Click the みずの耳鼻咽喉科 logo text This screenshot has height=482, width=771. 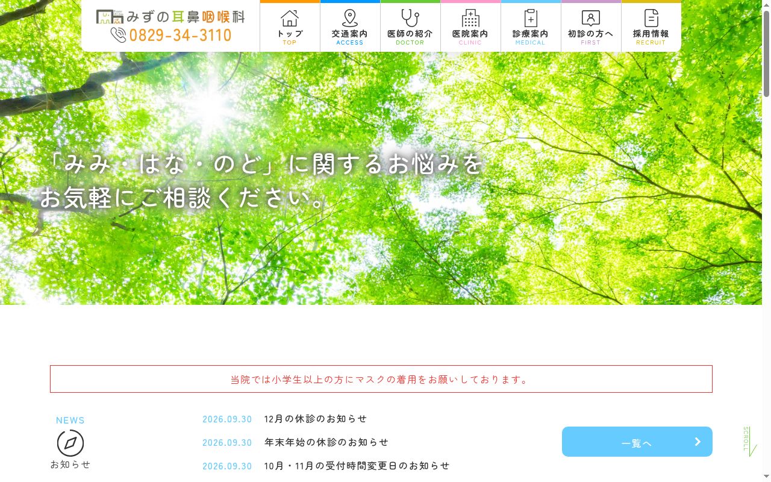click(186, 17)
